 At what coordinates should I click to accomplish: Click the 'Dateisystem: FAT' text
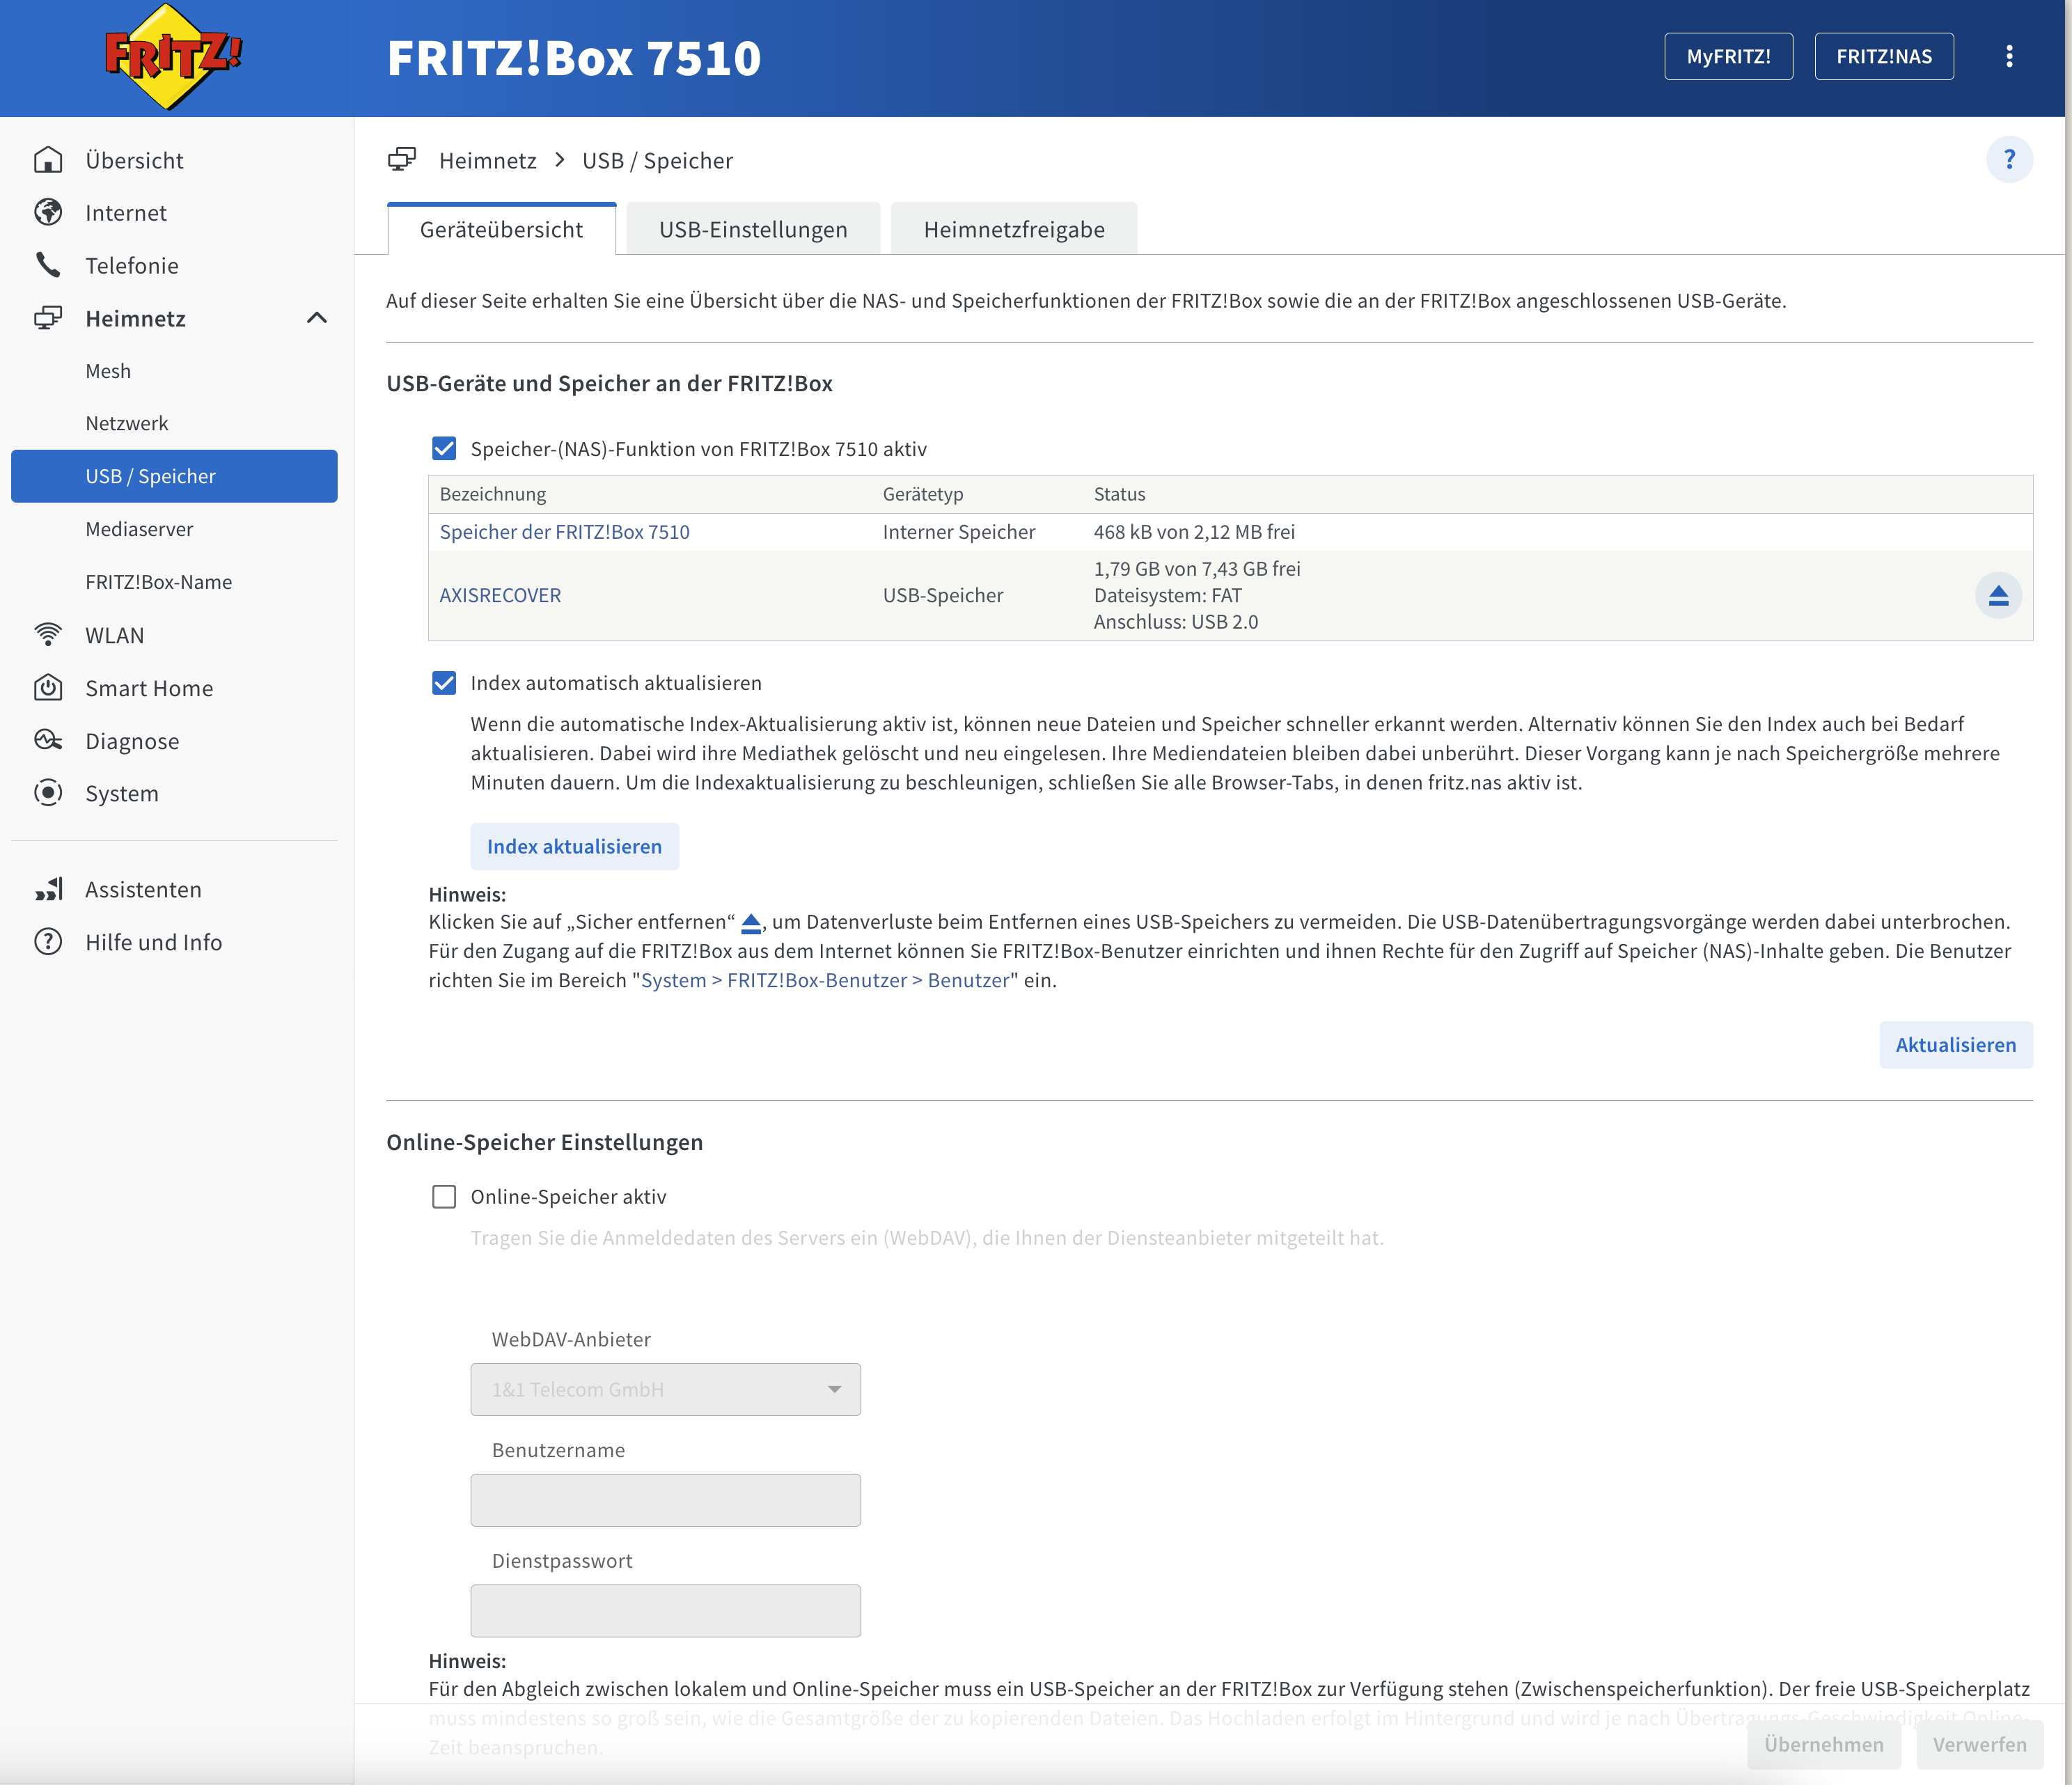point(1167,595)
